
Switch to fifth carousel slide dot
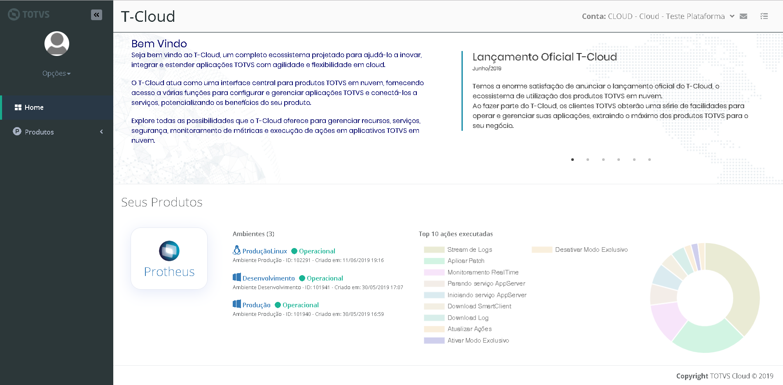tap(634, 160)
